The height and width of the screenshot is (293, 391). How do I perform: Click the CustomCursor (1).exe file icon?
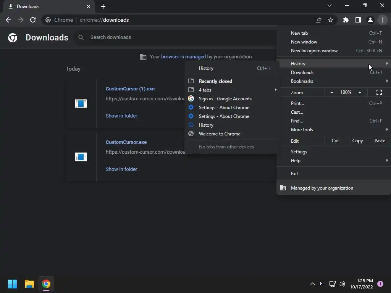point(81,103)
